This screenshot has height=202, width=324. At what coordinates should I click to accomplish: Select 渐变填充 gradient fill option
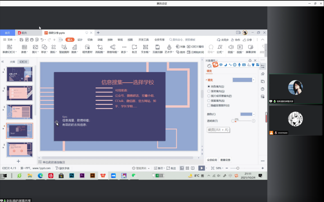209,91
